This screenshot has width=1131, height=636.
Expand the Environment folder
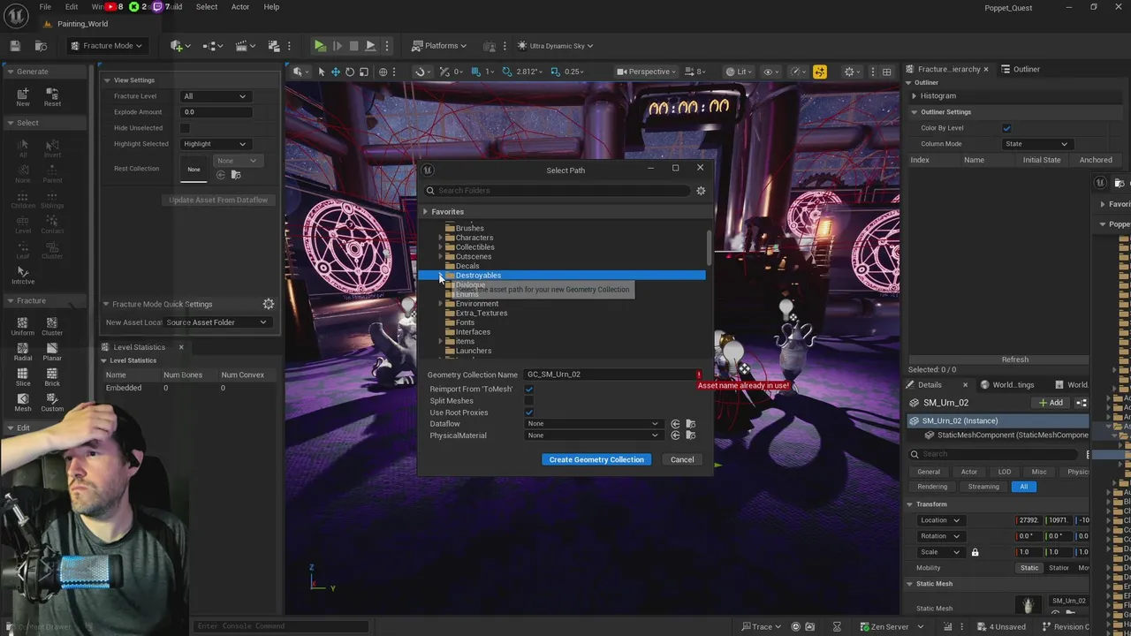click(441, 304)
